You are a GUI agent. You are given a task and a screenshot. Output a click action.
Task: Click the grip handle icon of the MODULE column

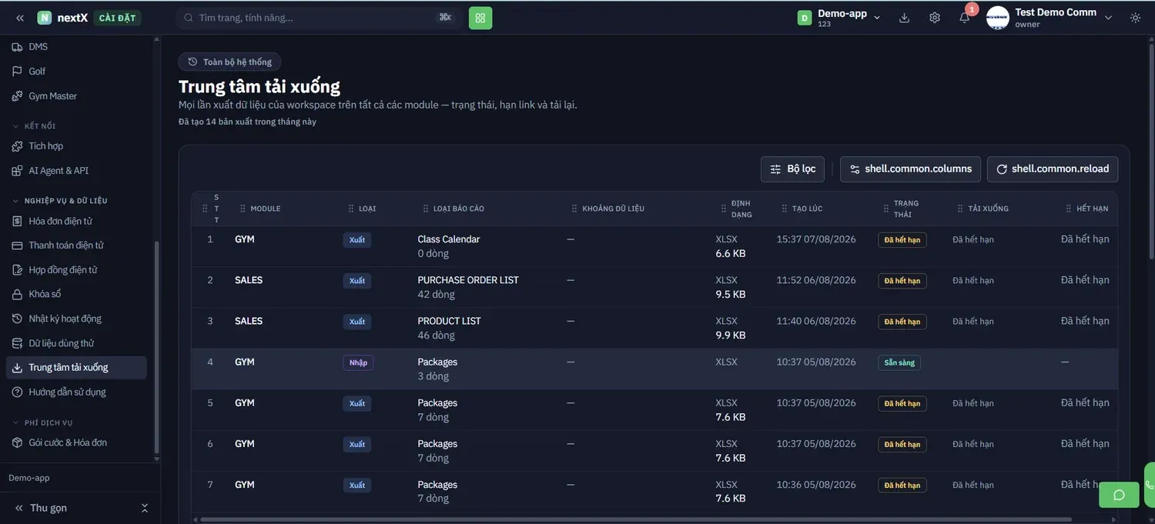pos(243,209)
